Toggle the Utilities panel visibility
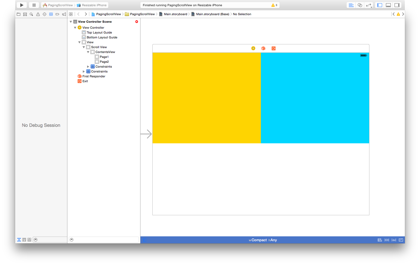The width and height of the screenshot is (420, 265). [x=397, y=5]
